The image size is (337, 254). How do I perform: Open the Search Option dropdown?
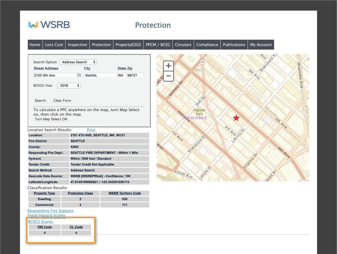pyautogui.click(x=78, y=62)
